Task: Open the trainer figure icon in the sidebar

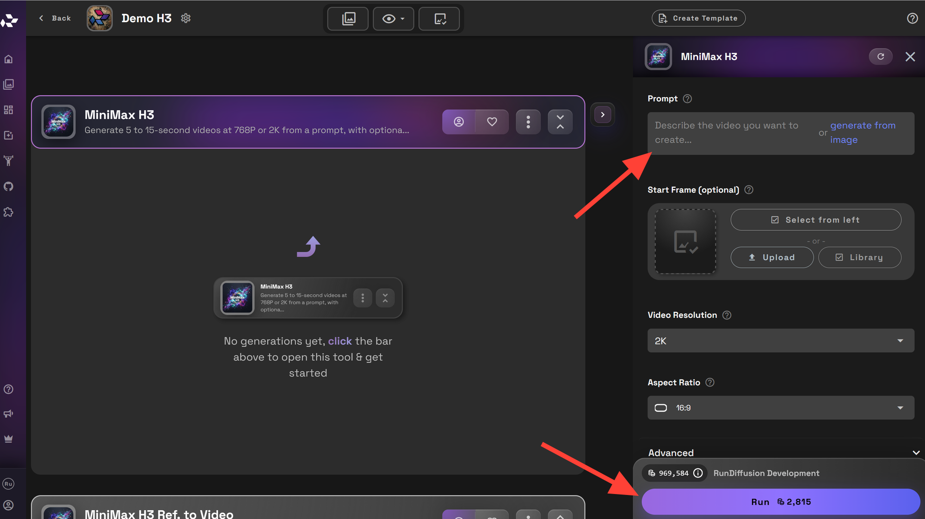Action: (x=8, y=161)
